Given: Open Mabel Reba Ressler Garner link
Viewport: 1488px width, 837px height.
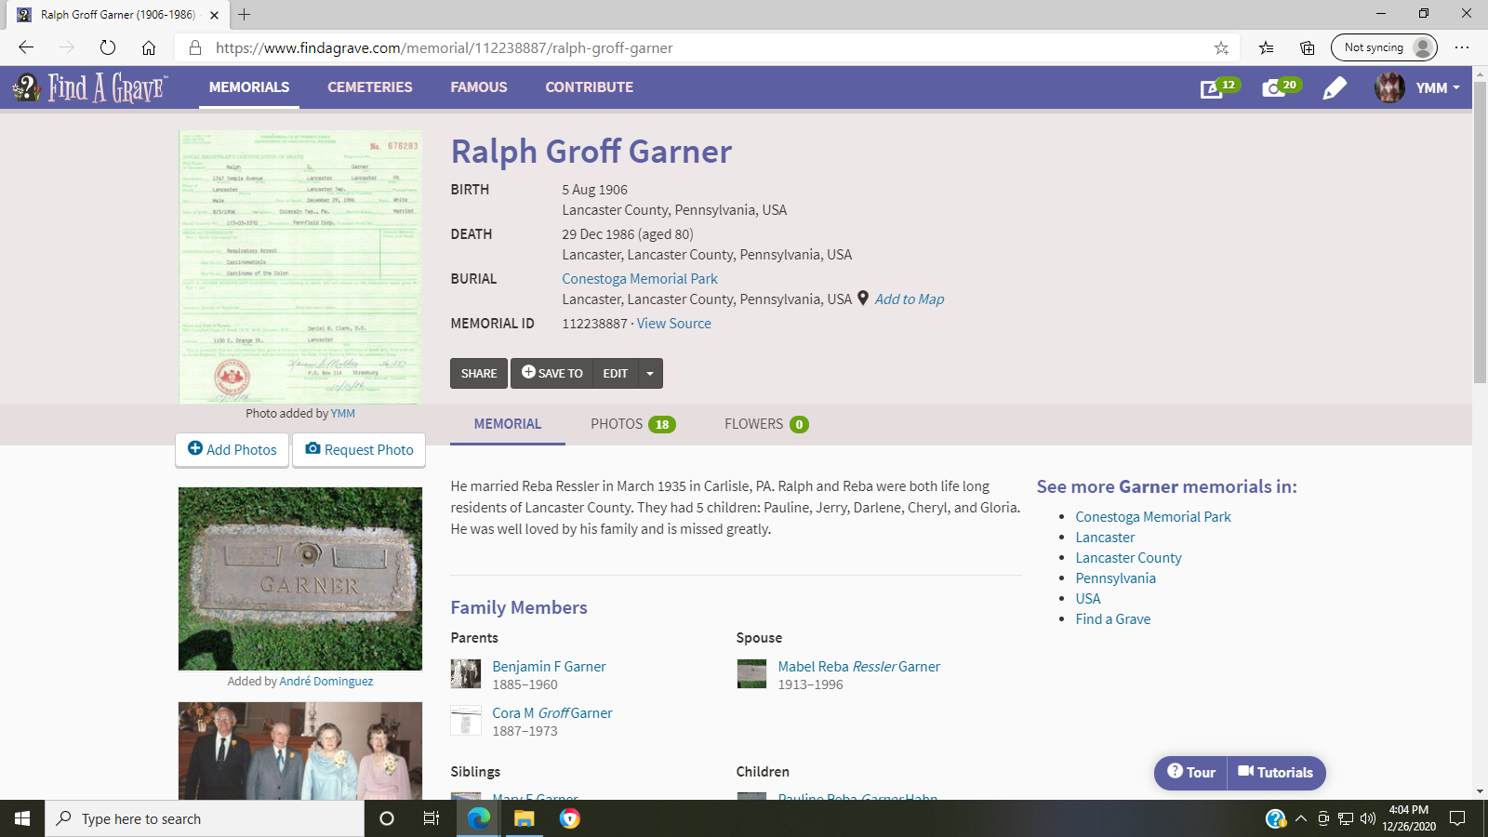Looking at the screenshot, I should (859, 666).
